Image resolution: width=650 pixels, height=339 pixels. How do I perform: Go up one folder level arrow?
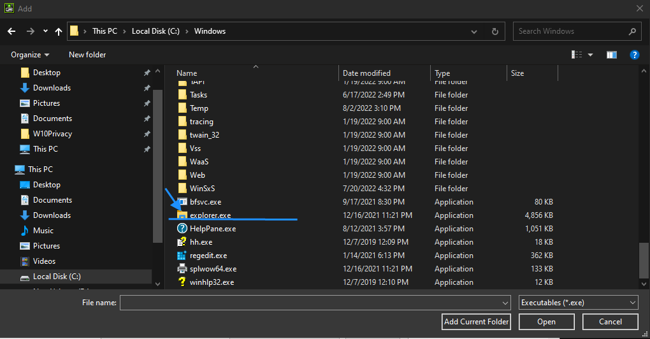pyautogui.click(x=59, y=31)
